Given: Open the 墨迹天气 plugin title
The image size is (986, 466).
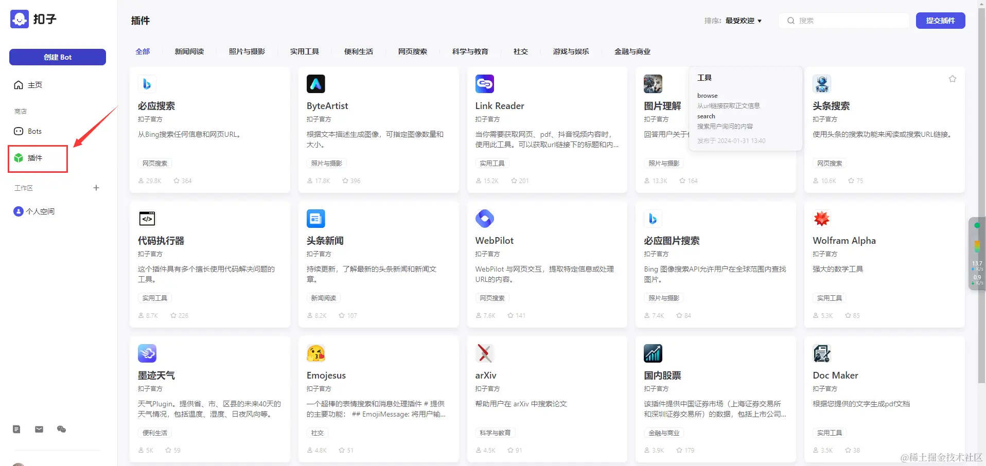Looking at the screenshot, I should point(156,375).
